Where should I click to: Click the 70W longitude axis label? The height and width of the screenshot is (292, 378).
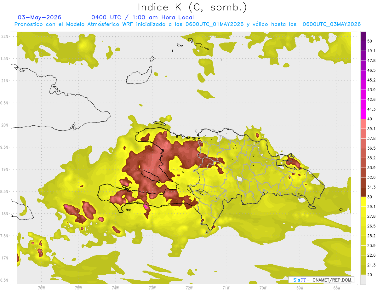click(263, 288)
